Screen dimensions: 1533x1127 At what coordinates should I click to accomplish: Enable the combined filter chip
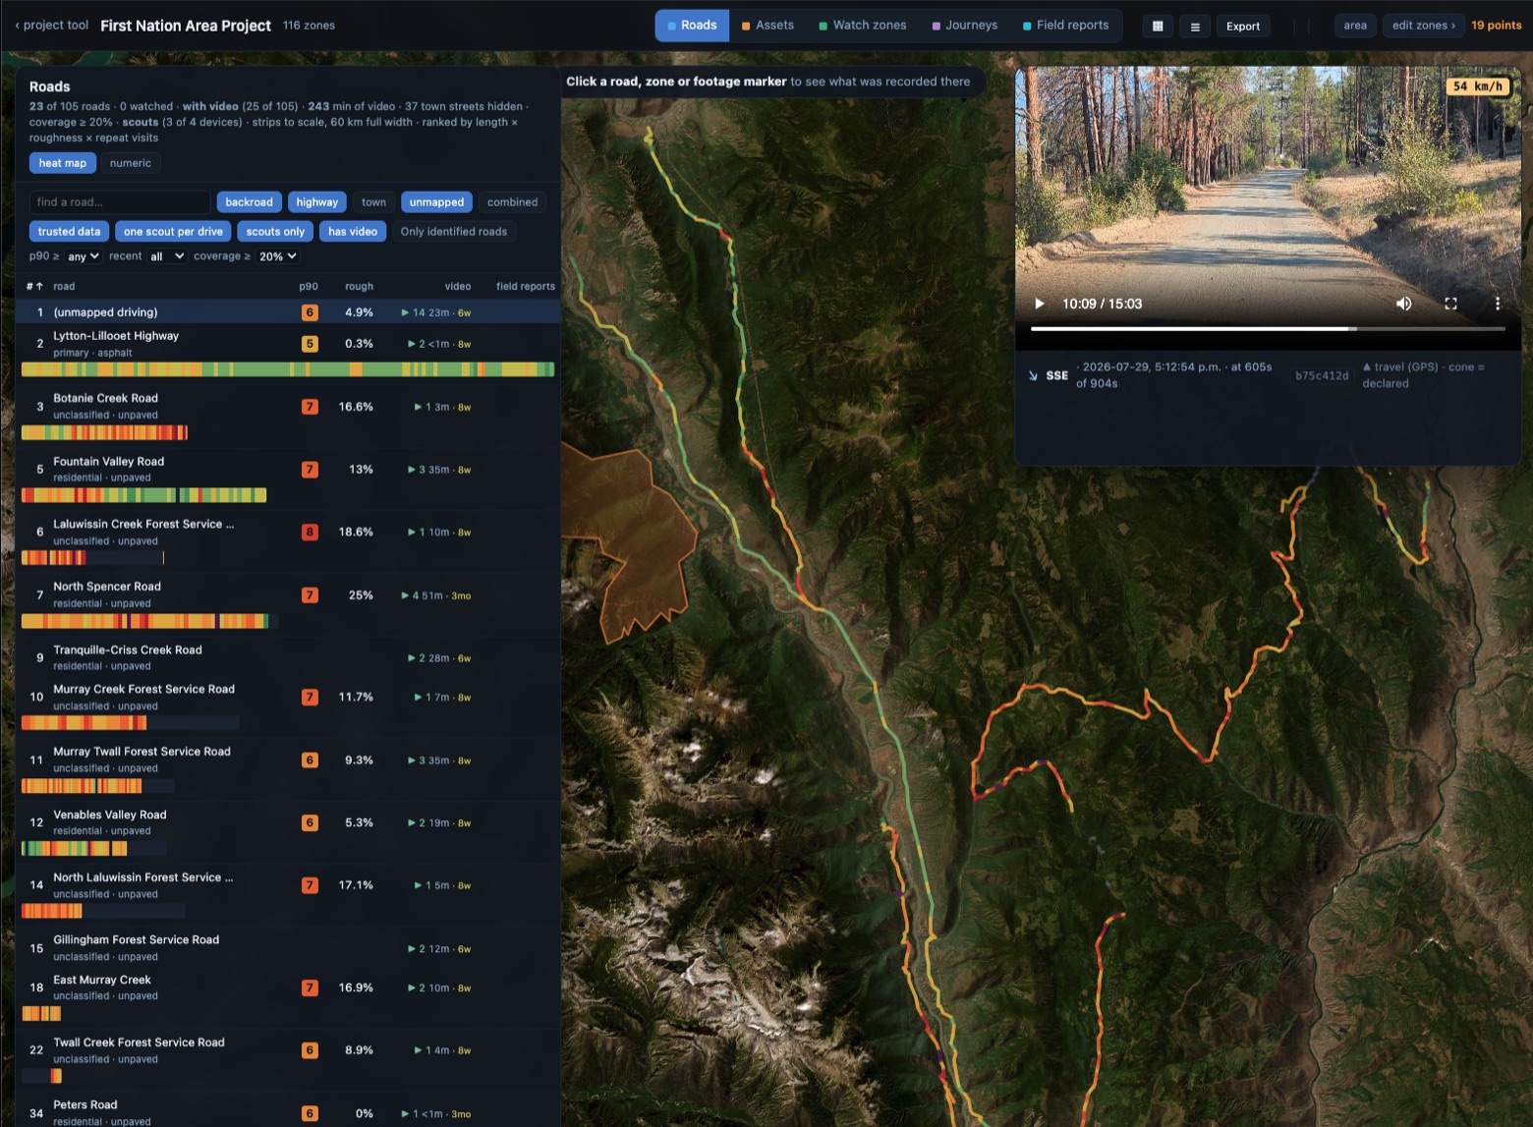click(x=512, y=202)
